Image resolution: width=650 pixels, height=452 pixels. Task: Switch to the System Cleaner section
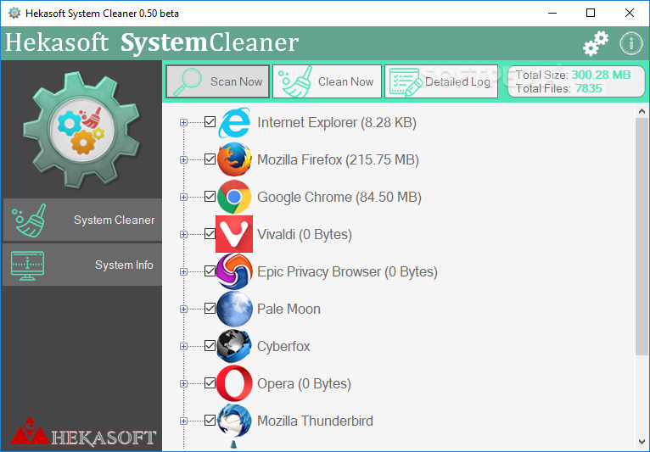(82, 220)
